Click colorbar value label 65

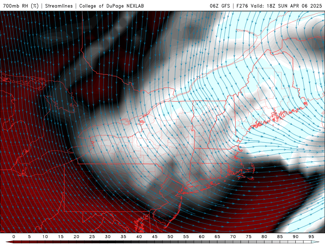click(217, 237)
